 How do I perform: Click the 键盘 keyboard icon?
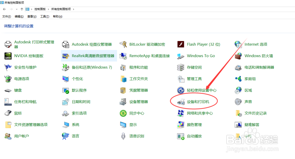pos(8,91)
